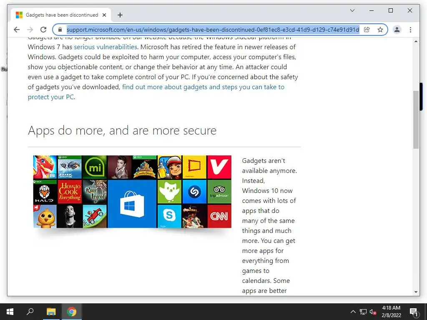Open the notification center icon

point(414,312)
